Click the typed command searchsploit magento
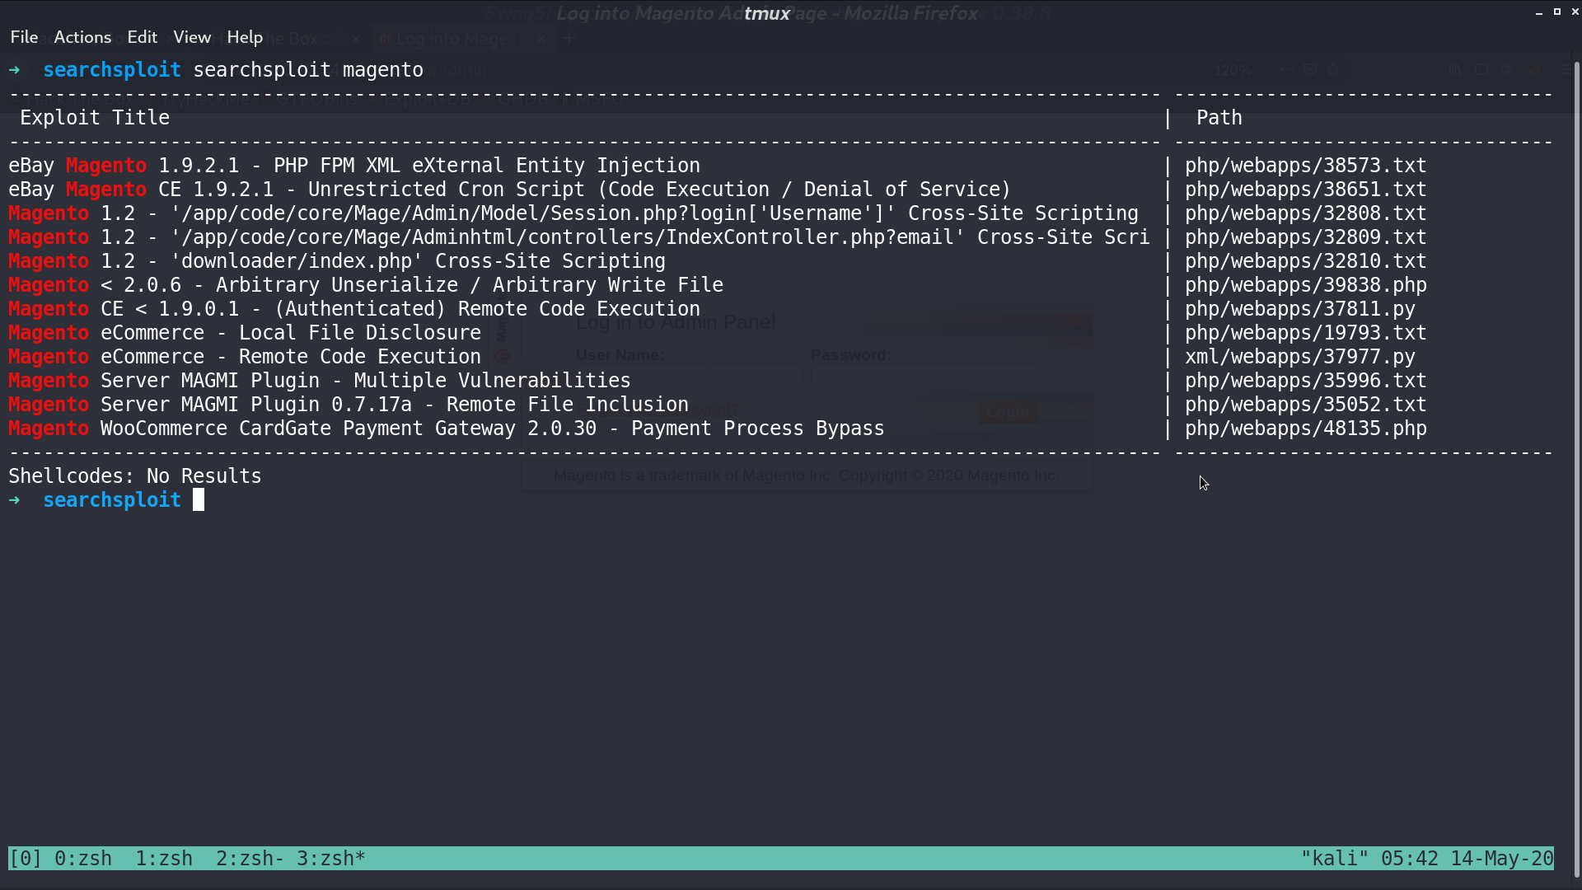The width and height of the screenshot is (1582, 890). (x=308, y=70)
